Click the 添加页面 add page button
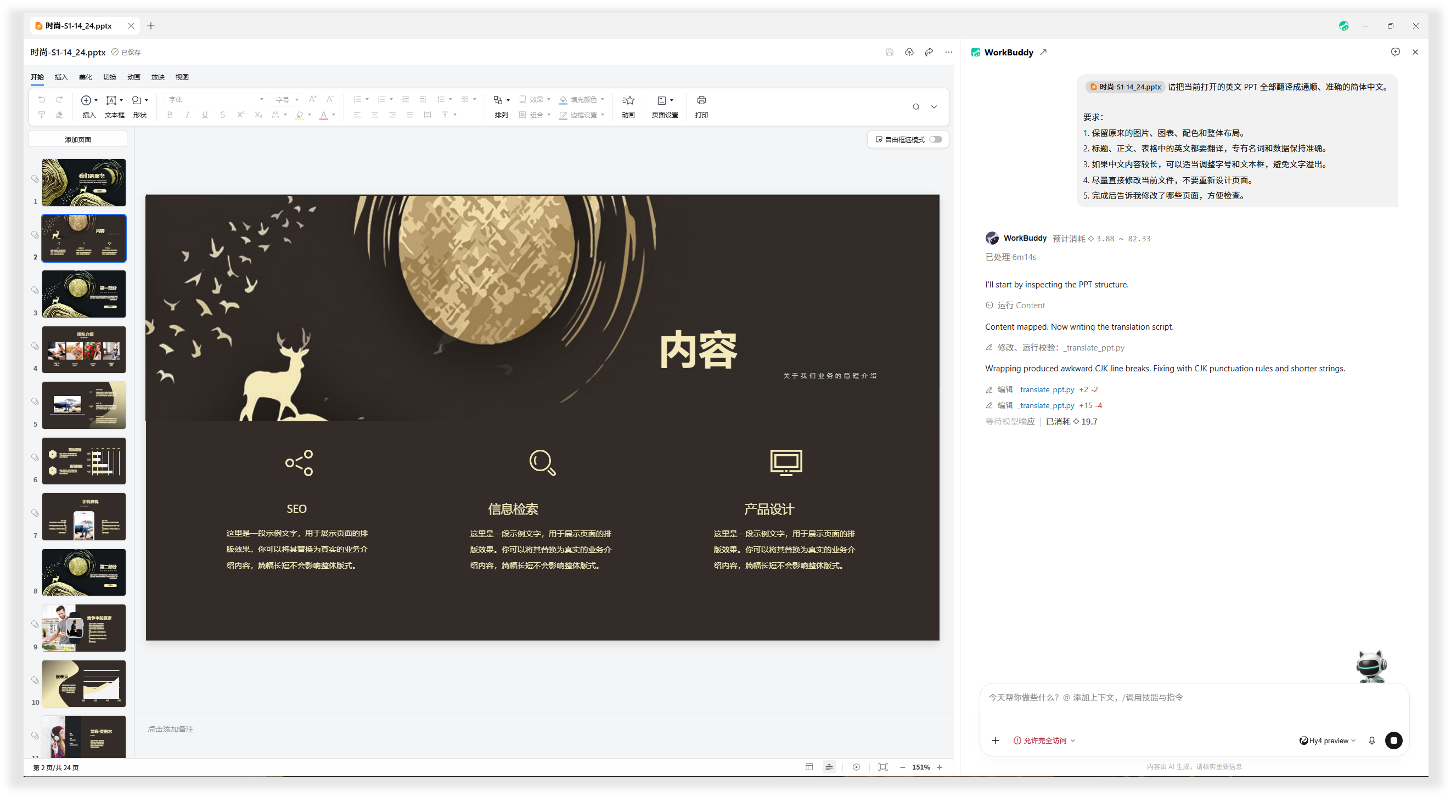This screenshot has width=1451, height=797. click(78, 139)
